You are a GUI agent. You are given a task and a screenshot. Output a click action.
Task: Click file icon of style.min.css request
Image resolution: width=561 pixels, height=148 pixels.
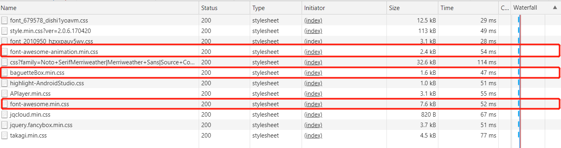point(4,31)
